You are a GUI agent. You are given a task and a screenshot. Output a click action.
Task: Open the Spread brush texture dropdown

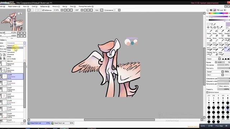click(222, 72)
